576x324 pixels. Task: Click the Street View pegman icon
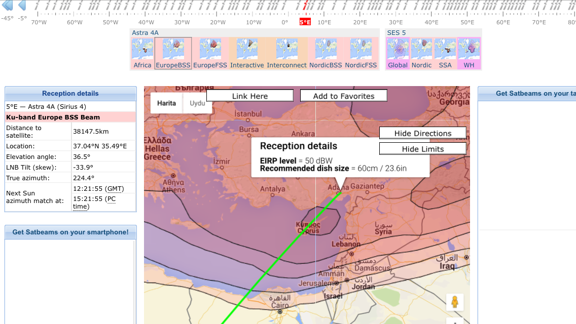(x=455, y=302)
